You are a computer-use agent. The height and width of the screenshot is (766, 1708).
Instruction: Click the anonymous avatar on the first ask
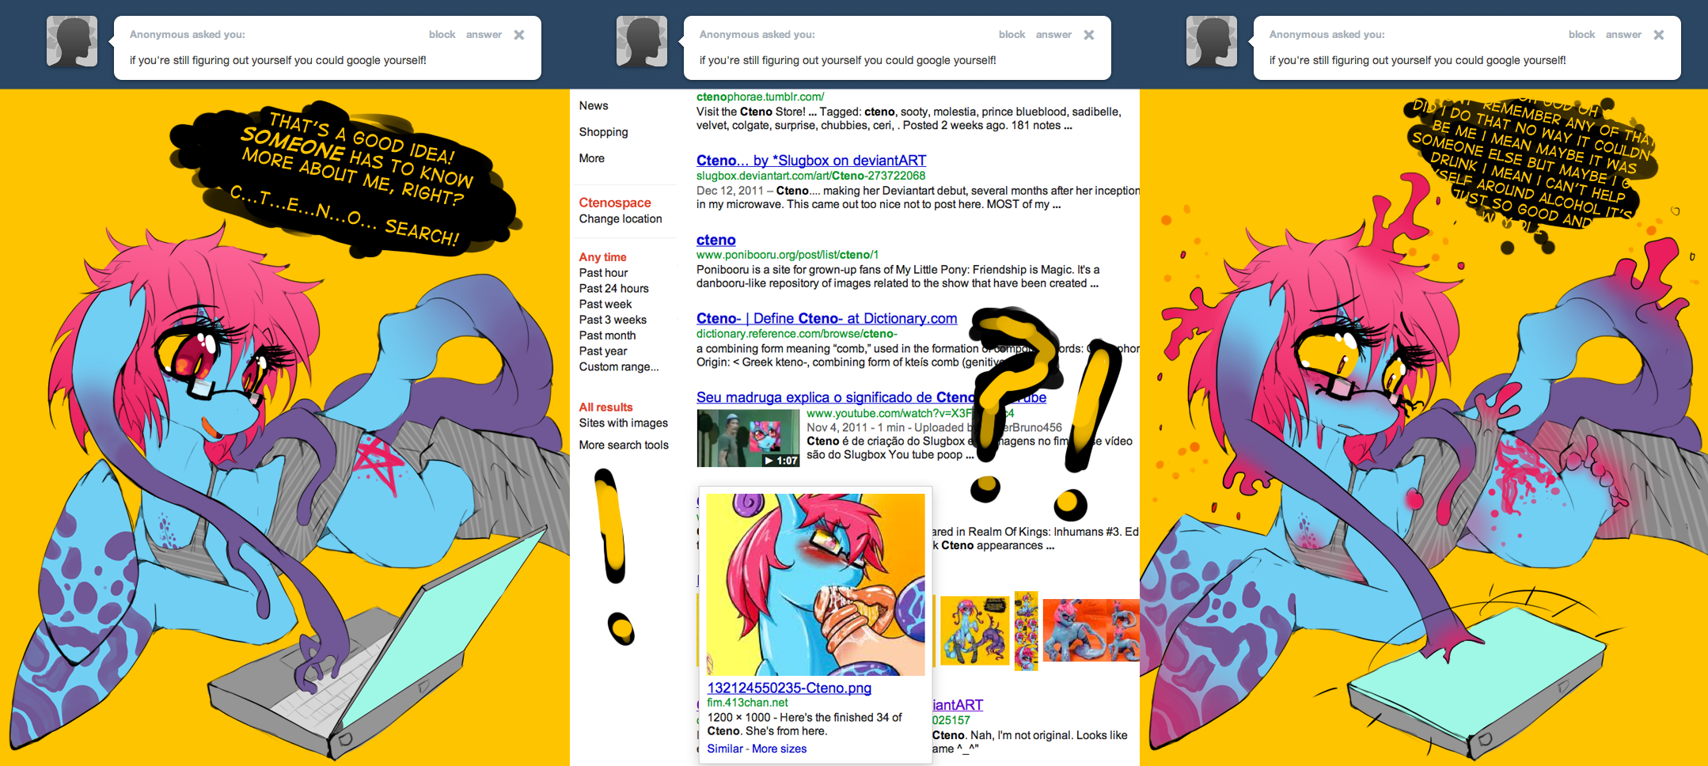[x=72, y=41]
